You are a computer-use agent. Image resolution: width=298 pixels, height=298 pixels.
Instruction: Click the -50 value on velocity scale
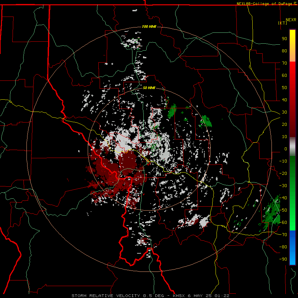click(x=283, y=210)
